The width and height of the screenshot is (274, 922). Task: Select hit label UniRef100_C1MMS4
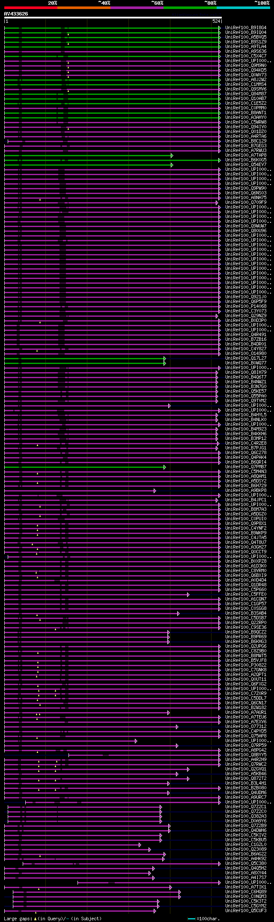pos(246,84)
